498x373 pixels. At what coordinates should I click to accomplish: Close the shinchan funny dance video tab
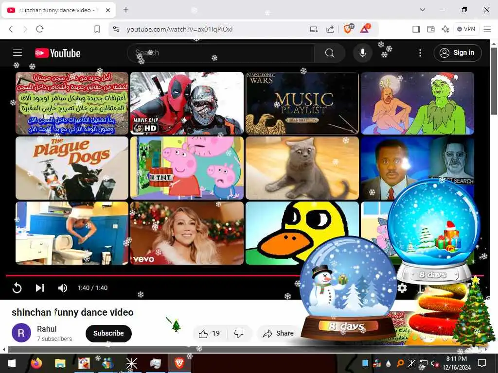(x=108, y=10)
